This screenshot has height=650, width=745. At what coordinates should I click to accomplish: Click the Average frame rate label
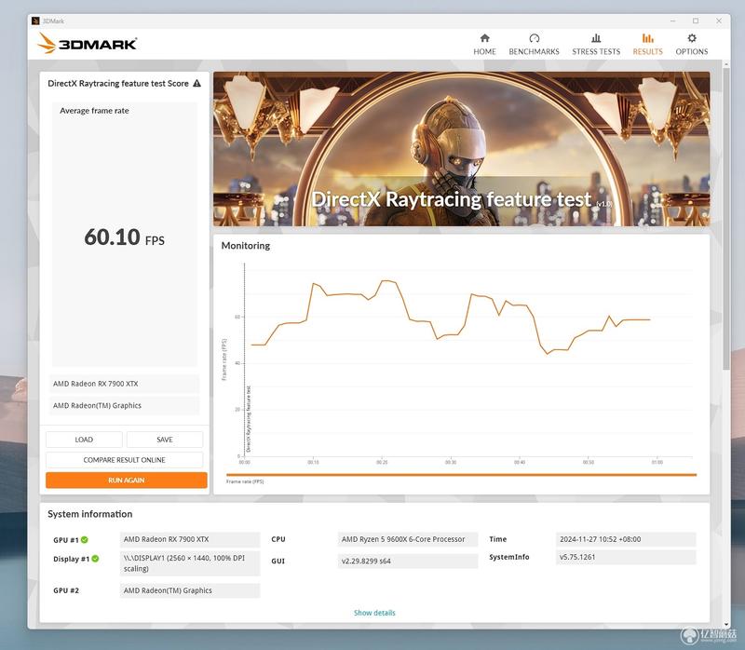coord(94,111)
